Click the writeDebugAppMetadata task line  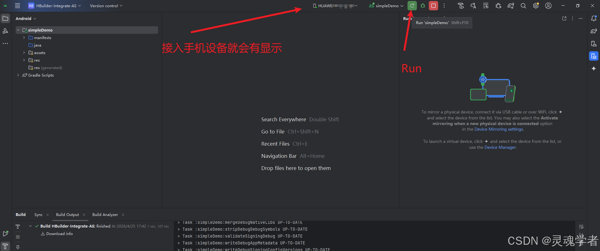[x=241, y=243]
